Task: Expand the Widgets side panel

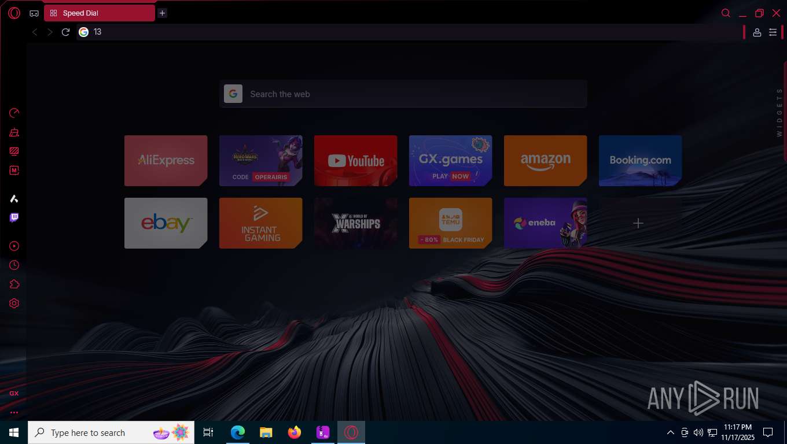Action: click(x=779, y=112)
